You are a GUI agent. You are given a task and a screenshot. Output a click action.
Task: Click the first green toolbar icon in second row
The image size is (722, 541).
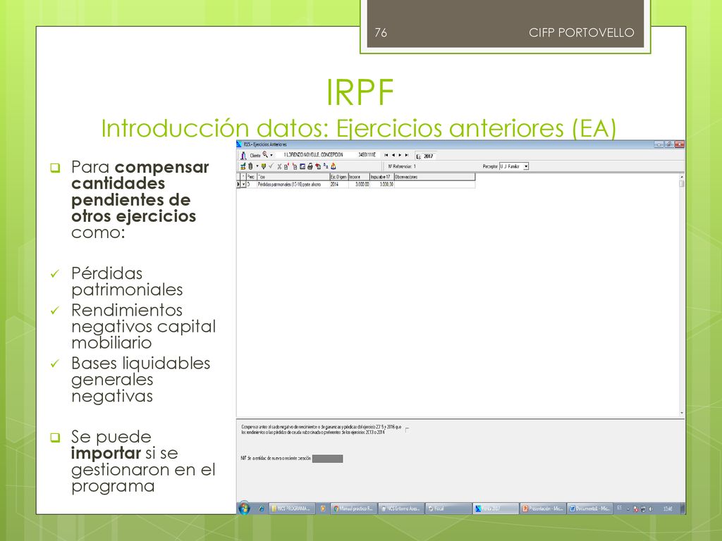click(243, 166)
